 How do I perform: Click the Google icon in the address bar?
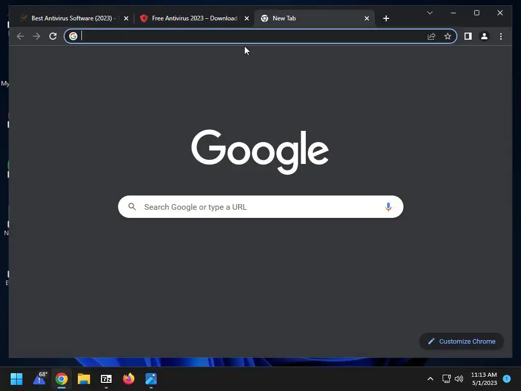pyautogui.click(x=73, y=36)
